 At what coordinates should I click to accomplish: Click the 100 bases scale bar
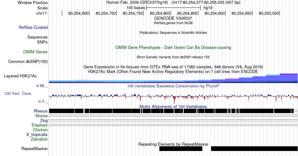173,8
